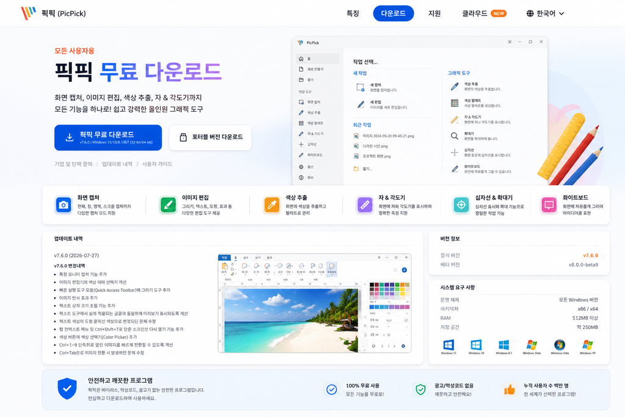Click '이미지 반사 효과 추가' changelog item

pyautogui.click(x=78, y=298)
